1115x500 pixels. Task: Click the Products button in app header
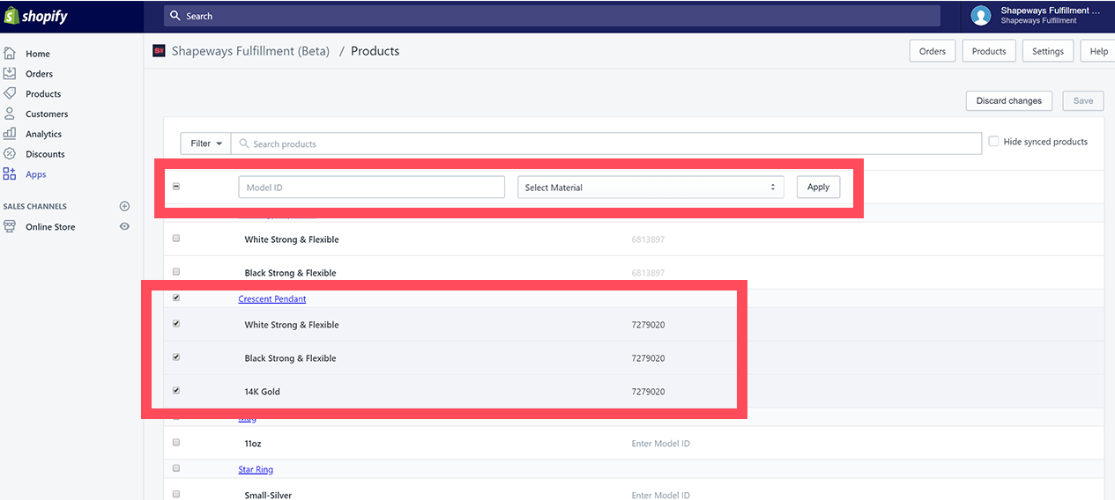pos(989,51)
